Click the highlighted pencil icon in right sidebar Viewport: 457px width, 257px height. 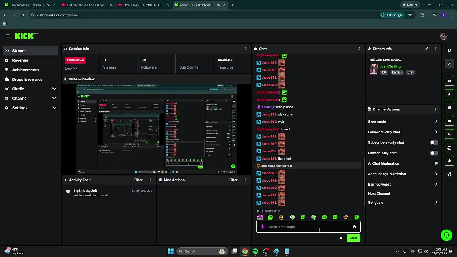click(450, 64)
